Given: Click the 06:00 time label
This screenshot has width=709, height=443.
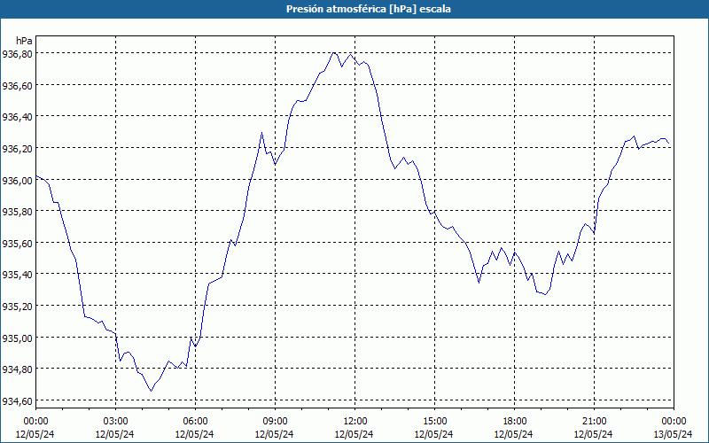Looking at the screenshot, I should coord(195,422).
